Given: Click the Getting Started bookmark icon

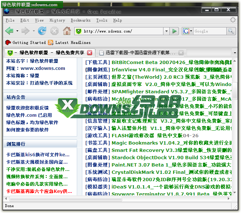Looking at the screenshot, I should click(8, 42).
